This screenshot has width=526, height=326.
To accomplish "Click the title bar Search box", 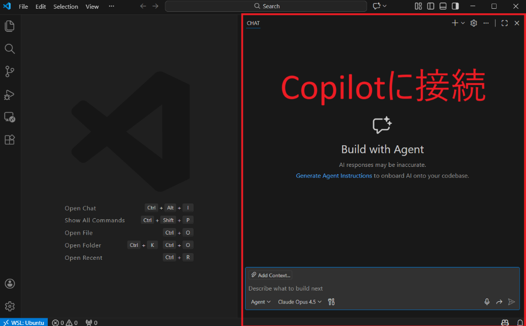I will [x=266, y=6].
